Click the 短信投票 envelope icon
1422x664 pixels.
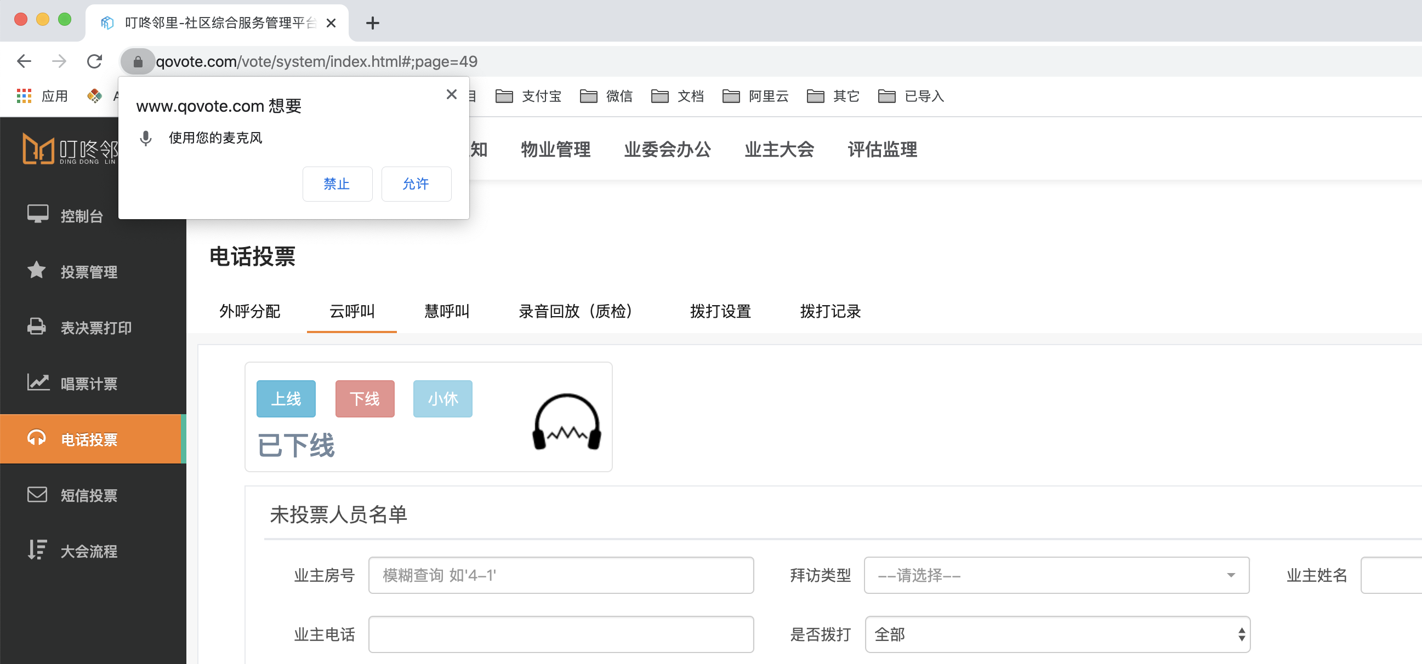[37, 494]
